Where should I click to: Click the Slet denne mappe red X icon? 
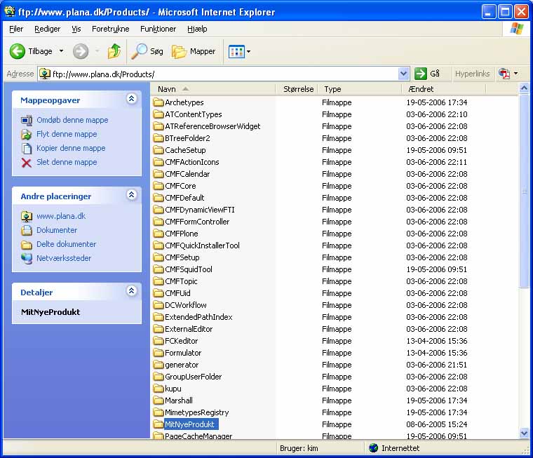point(27,162)
